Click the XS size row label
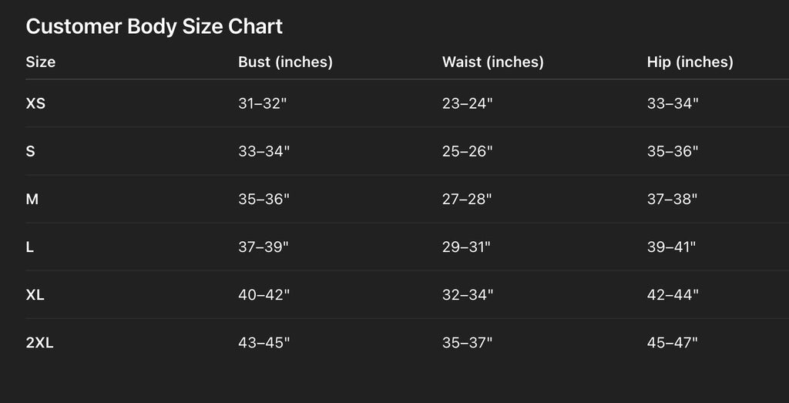Screen dimensions: 789x403 pyautogui.click(x=35, y=104)
